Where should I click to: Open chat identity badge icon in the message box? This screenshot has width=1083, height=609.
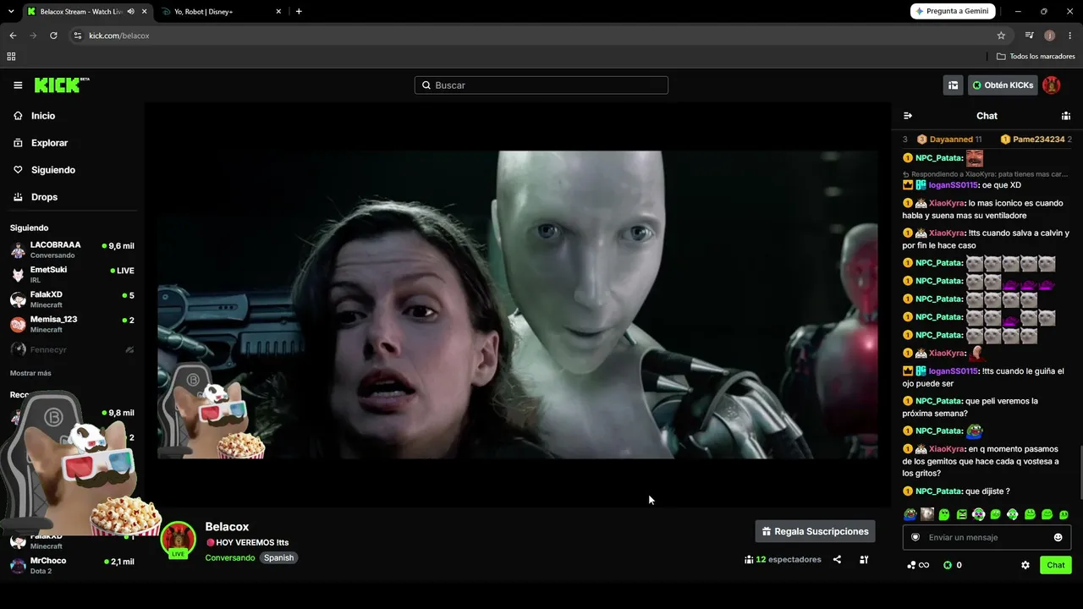(x=915, y=537)
